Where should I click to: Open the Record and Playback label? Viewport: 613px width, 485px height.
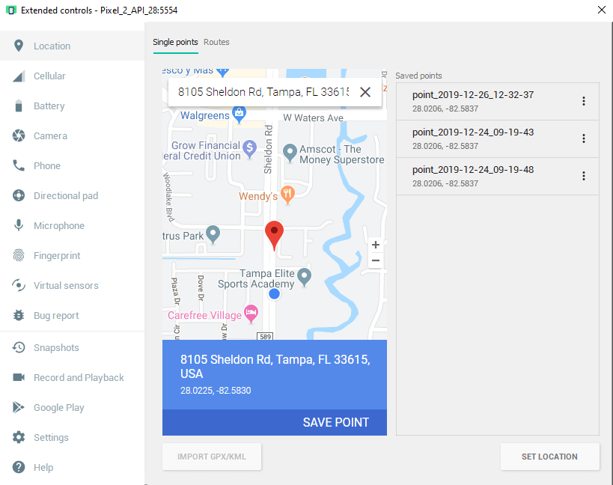click(79, 377)
